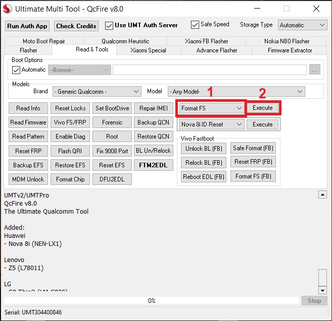This screenshot has width=332, height=321.
Task: Click the Flash QRI button
Action: point(70,151)
